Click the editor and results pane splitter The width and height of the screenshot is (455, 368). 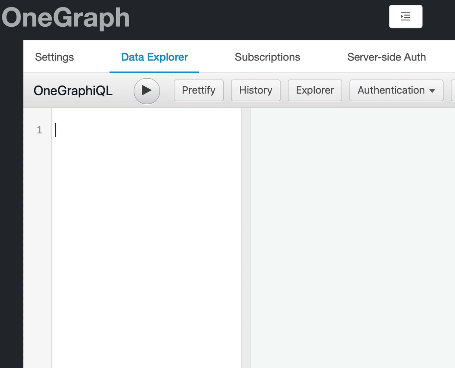pos(246,238)
